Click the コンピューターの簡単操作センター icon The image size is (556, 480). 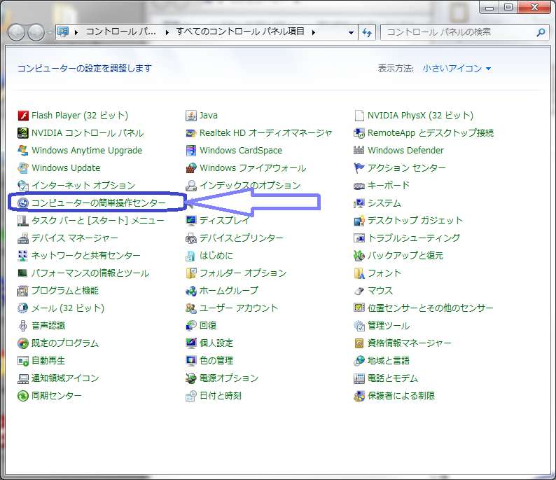[x=23, y=203]
